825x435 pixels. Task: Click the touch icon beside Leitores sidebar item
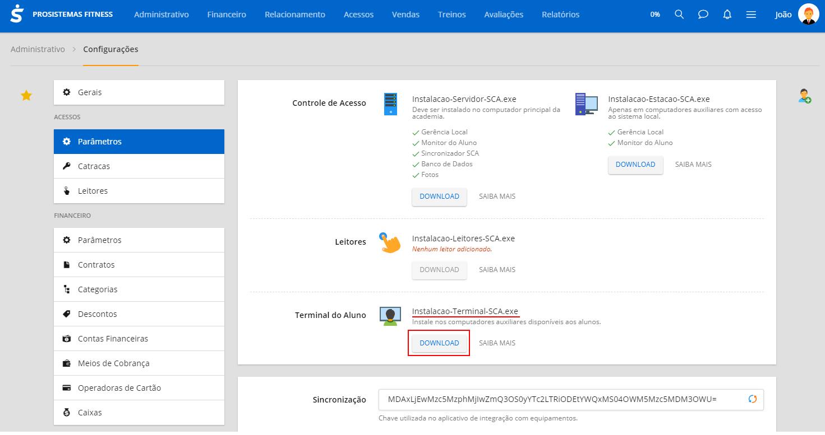[67, 191]
